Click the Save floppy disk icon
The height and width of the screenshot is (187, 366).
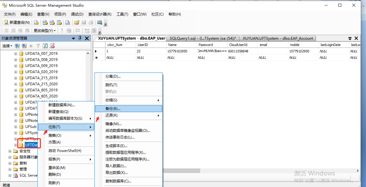pos(84,22)
